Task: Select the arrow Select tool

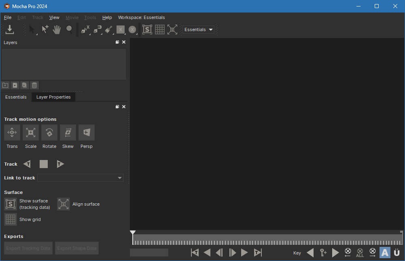Action: click(x=32, y=29)
